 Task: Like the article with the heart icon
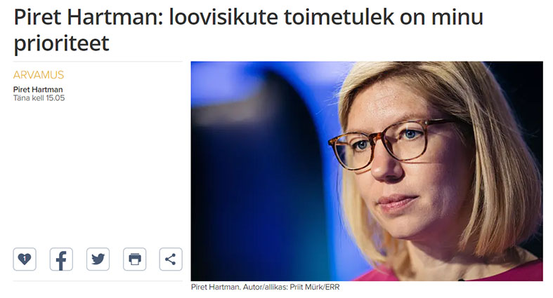click(25, 259)
